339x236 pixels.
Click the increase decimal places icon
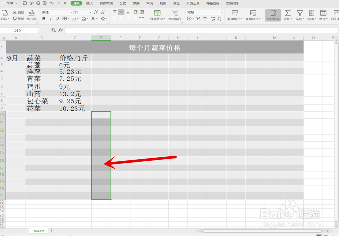pos(213,19)
